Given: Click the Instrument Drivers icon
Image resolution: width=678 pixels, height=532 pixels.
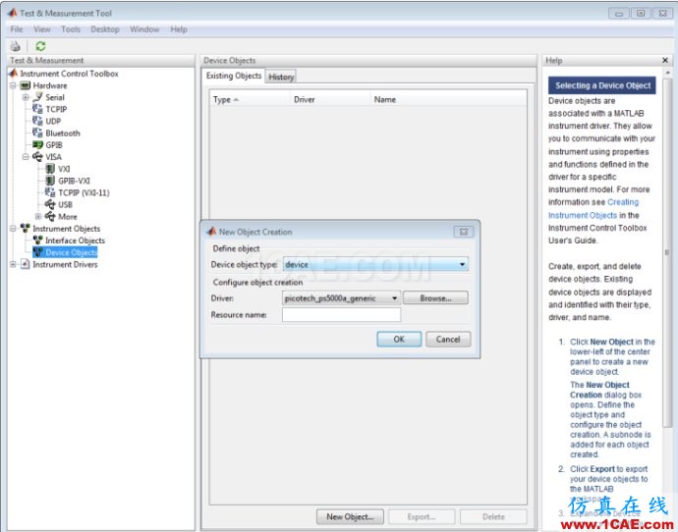Looking at the screenshot, I should 26,264.
